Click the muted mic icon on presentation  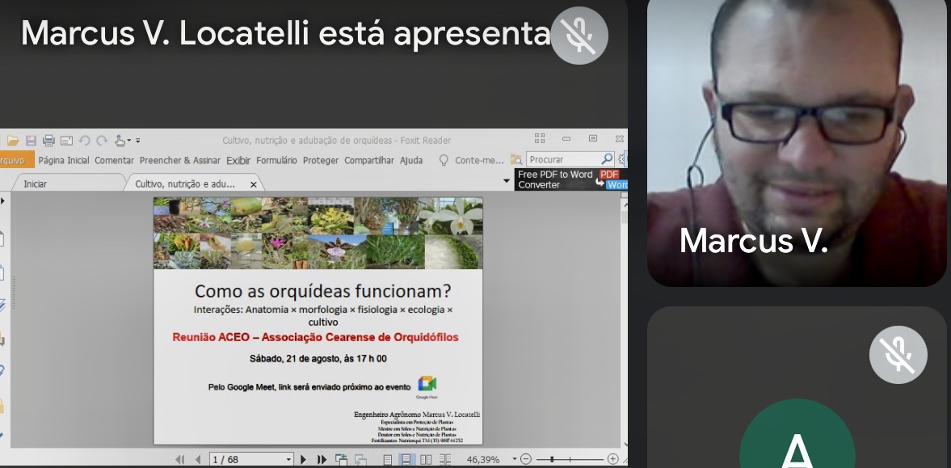point(579,36)
